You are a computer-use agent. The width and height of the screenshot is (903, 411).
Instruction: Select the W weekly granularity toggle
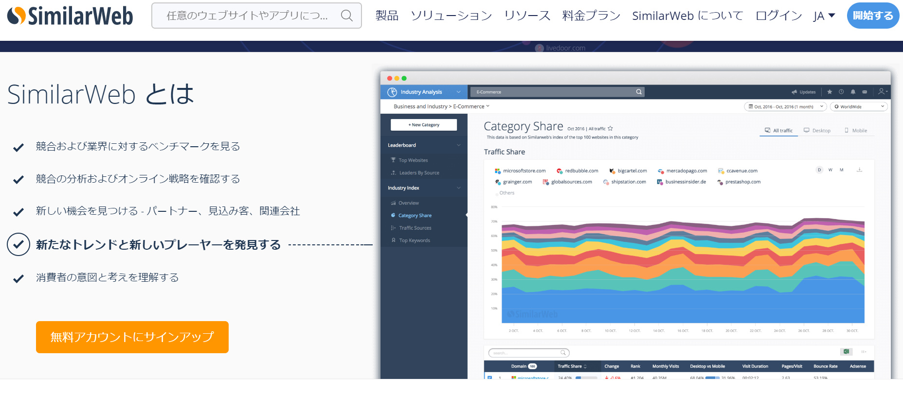pyautogui.click(x=831, y=170)
